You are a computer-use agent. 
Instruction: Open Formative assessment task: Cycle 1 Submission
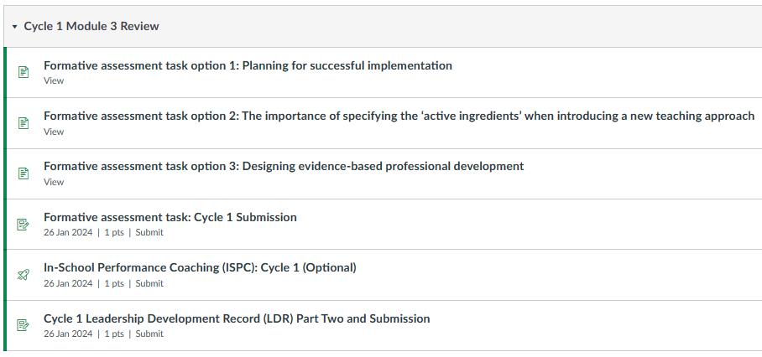coord(170,217)
